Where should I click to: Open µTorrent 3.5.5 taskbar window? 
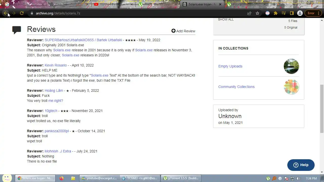(181, 178)
